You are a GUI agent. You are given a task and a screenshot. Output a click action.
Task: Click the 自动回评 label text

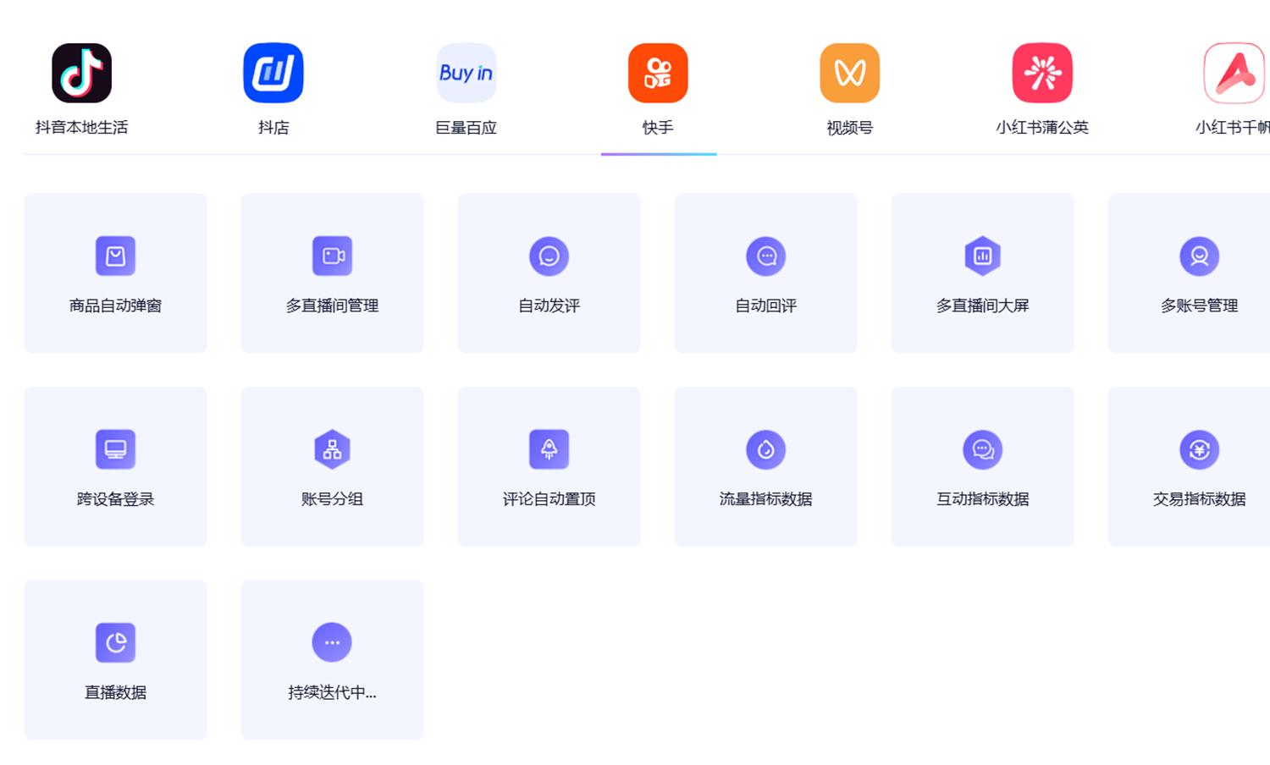[765, 305]
